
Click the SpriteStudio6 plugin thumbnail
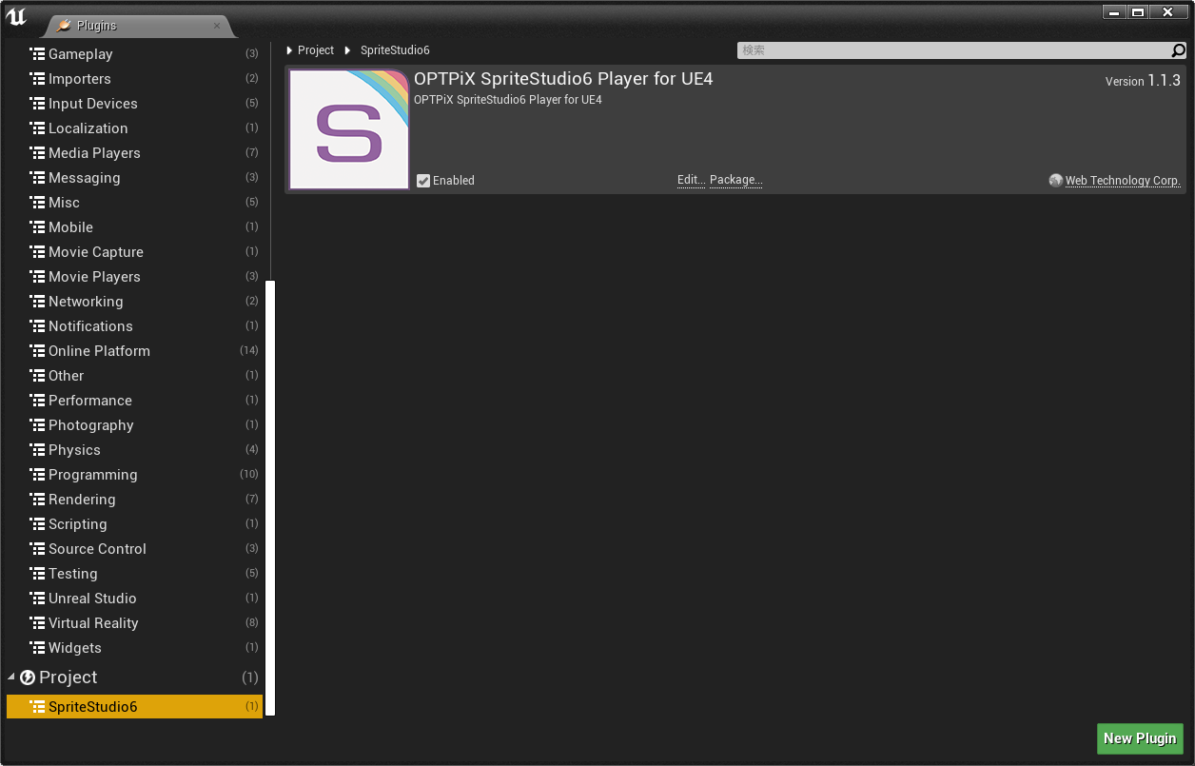click(x=349, y=129)
